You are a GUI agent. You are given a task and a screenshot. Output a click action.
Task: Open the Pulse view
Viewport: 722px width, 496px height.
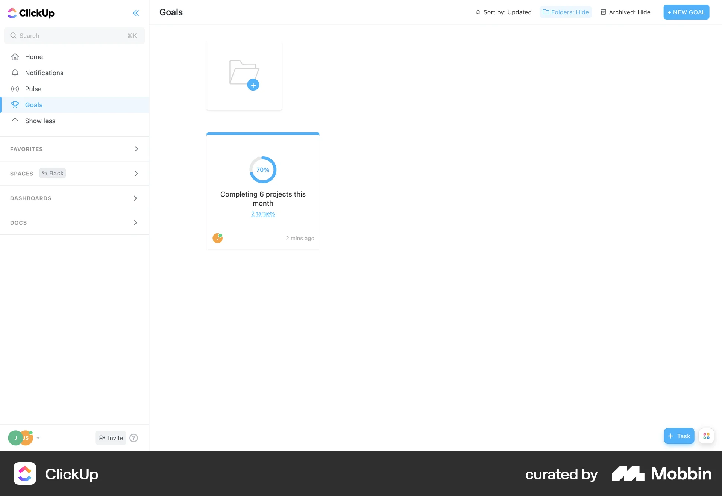pyautogui.click(x=33, y=89)
